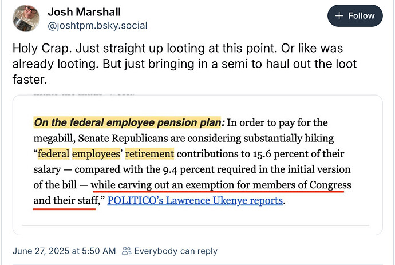Open POLITICO's Lawrence Ukenye reports link
Viewport: 395px width, 265px height.
coord(195,200)
